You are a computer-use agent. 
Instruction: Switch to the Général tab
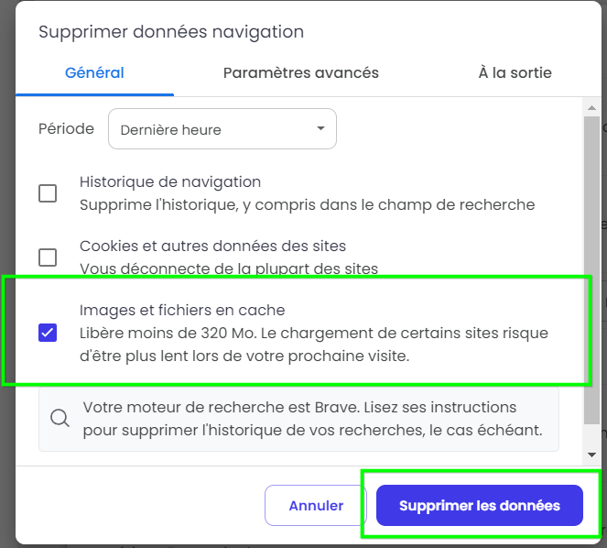click(x=94, y=73)
